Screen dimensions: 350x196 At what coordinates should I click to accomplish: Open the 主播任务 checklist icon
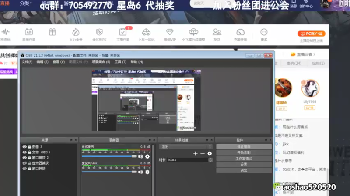click(123, 32)
